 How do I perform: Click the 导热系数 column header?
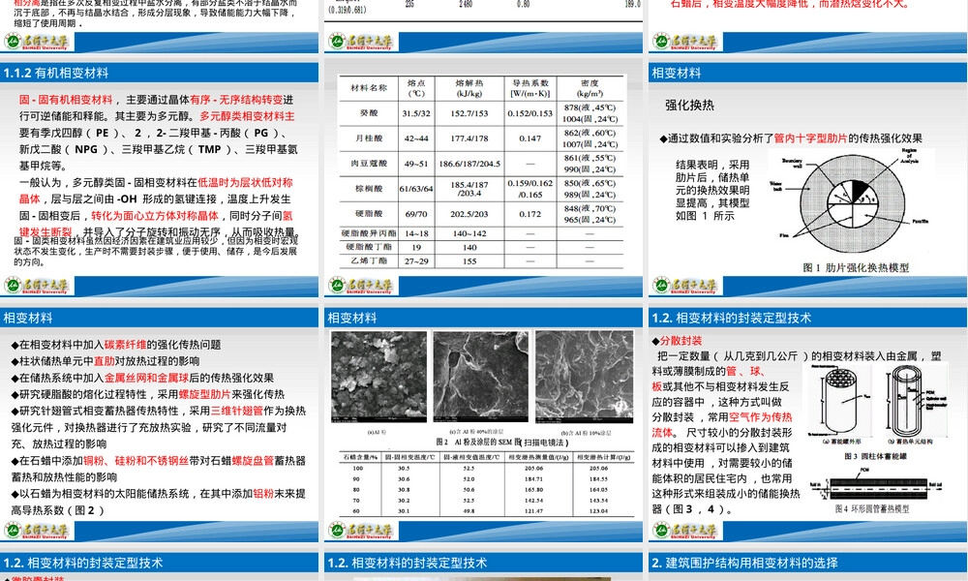tap(529, 88)
